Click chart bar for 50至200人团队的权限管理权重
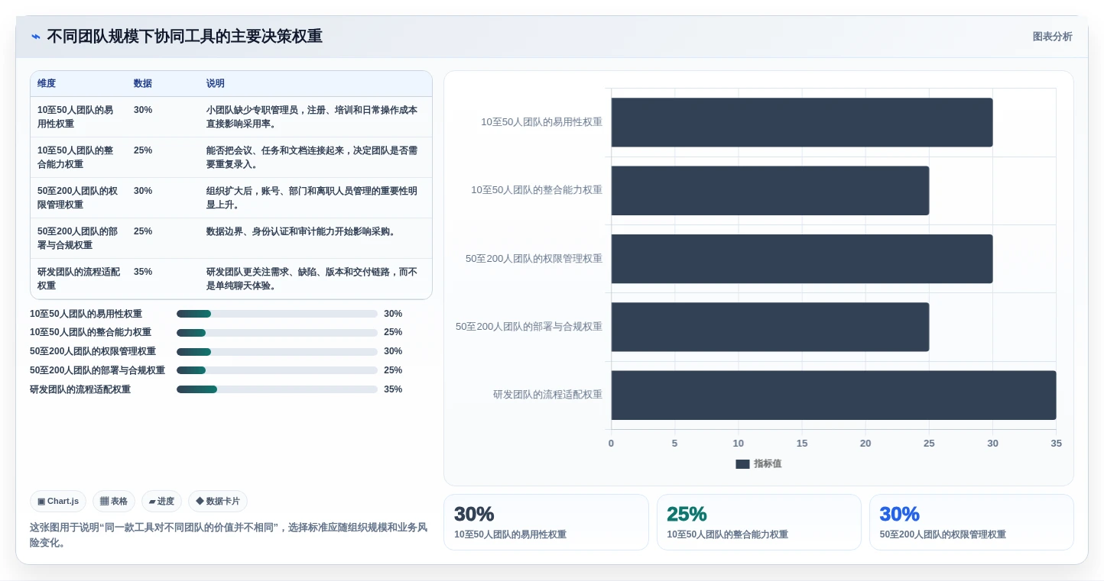 802,259
